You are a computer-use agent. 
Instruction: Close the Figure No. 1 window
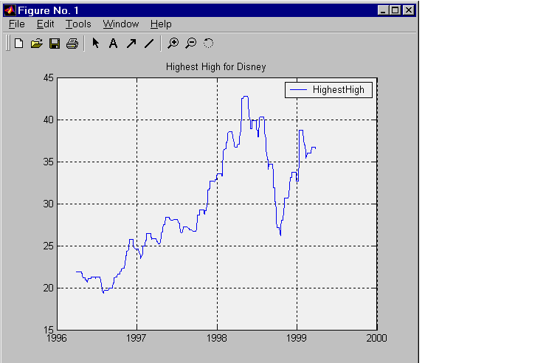pyautogui.click(x=409, y=10)
